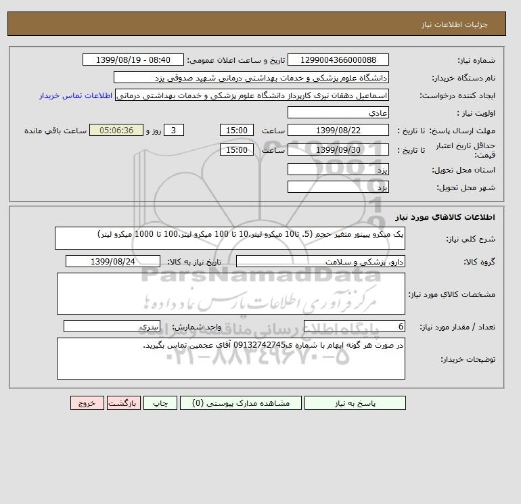Click the ساعت باقی مانده label
Viewport: 521px width, 504px height.
tap(55, 131)
